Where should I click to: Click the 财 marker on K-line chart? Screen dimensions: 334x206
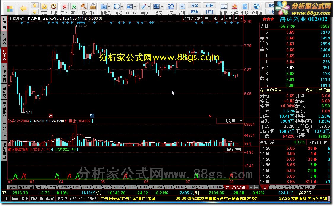92,115
